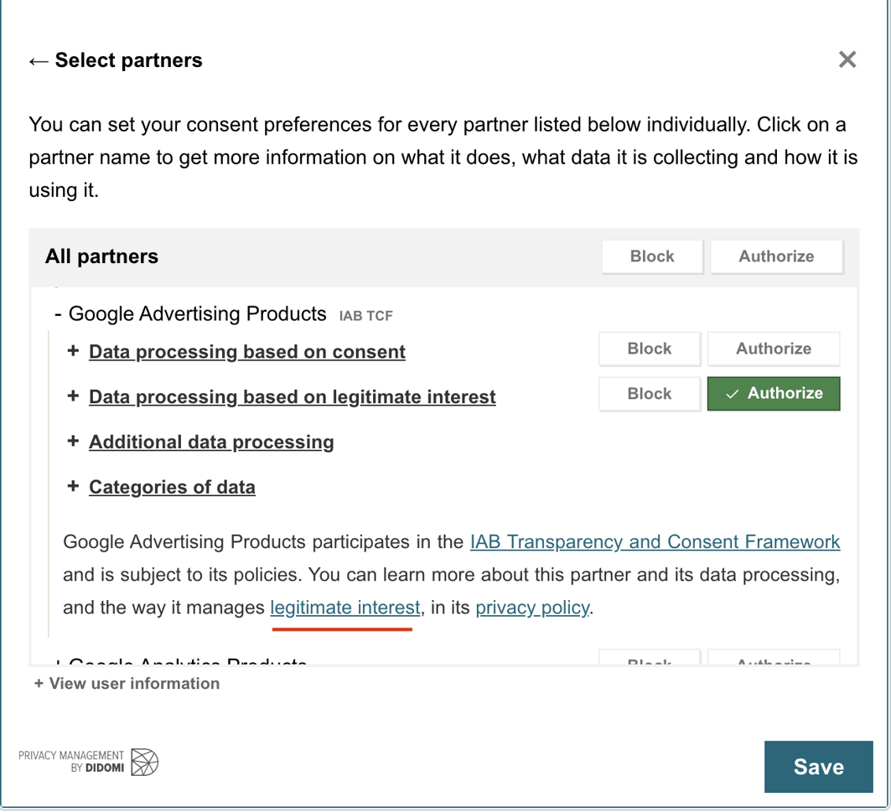
Task: Click the Didomi privacy management logo
Action: pyautogui.click(x=88, y=763)
